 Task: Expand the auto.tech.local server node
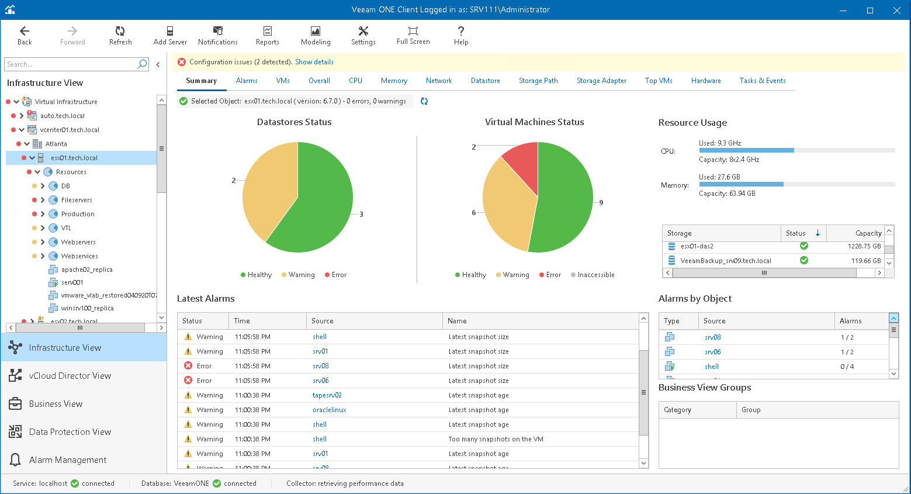(22, 116)
